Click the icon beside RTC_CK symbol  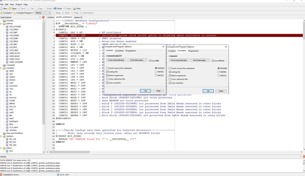click(x=7, y=139)
